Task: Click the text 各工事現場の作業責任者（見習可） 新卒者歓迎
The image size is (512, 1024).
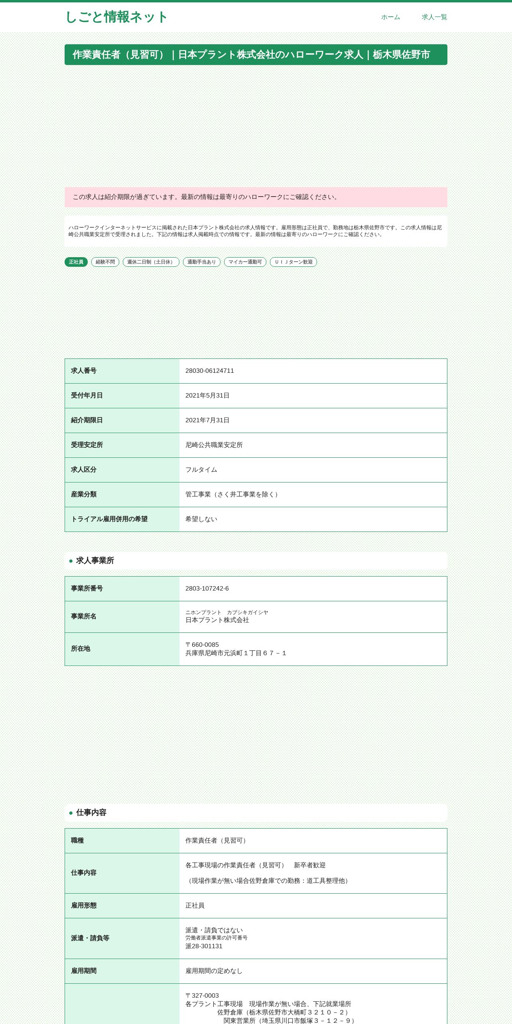Action: [256, 865]
